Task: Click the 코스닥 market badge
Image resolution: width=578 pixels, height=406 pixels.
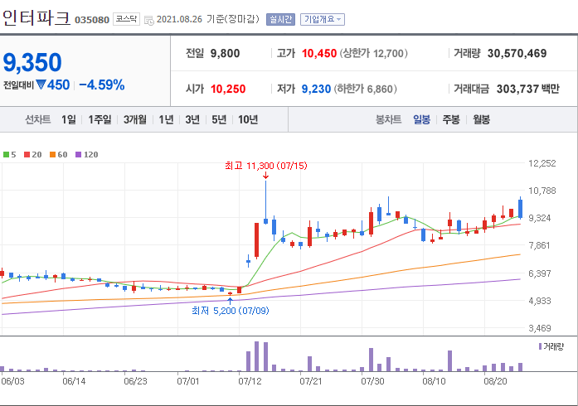Action: [126, 19]
